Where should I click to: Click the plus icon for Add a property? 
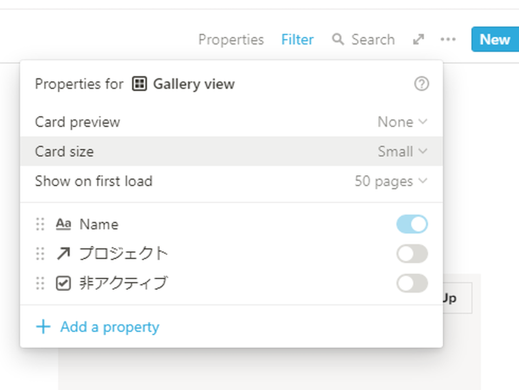pos(43,327)
